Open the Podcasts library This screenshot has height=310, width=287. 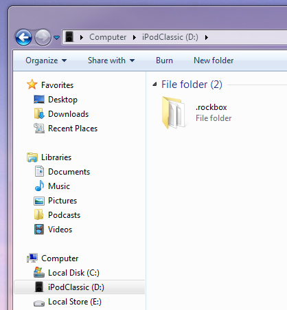[65, 215]
